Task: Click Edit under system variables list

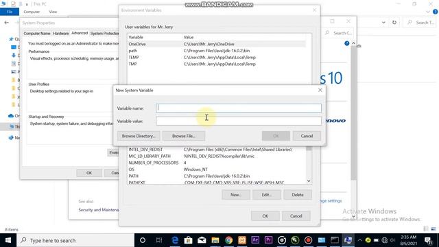Action: point(267,195)
